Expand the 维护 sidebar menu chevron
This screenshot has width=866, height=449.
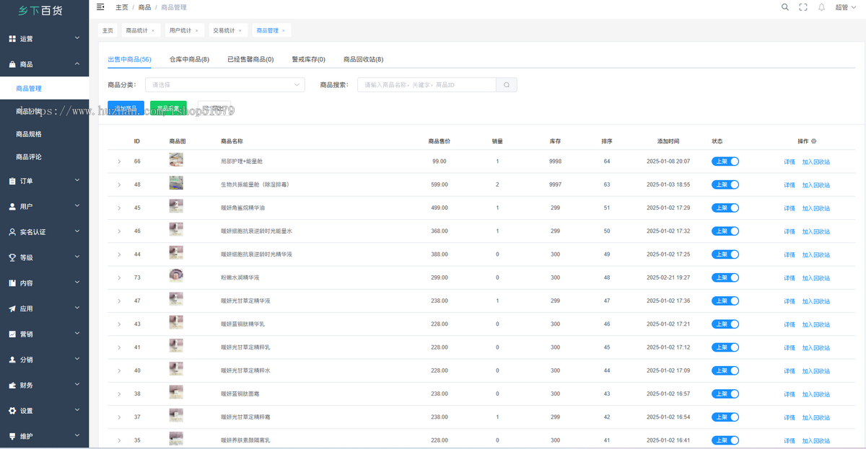click(x=77, y=435)
